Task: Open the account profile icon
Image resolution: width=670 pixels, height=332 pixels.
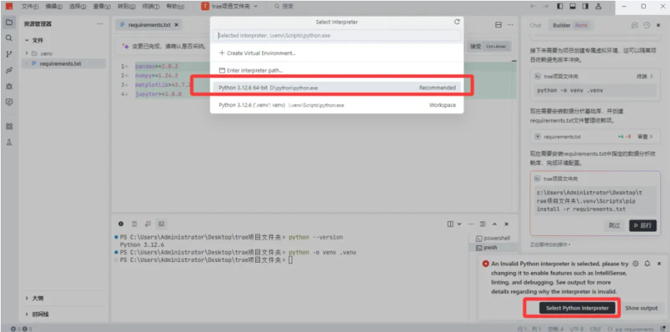Action: 598,6
